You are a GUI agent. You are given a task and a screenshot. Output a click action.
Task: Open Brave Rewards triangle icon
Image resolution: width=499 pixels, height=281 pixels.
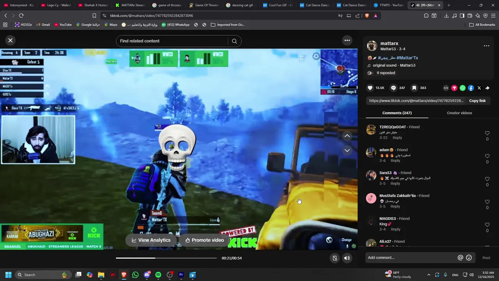click(375, 16)
